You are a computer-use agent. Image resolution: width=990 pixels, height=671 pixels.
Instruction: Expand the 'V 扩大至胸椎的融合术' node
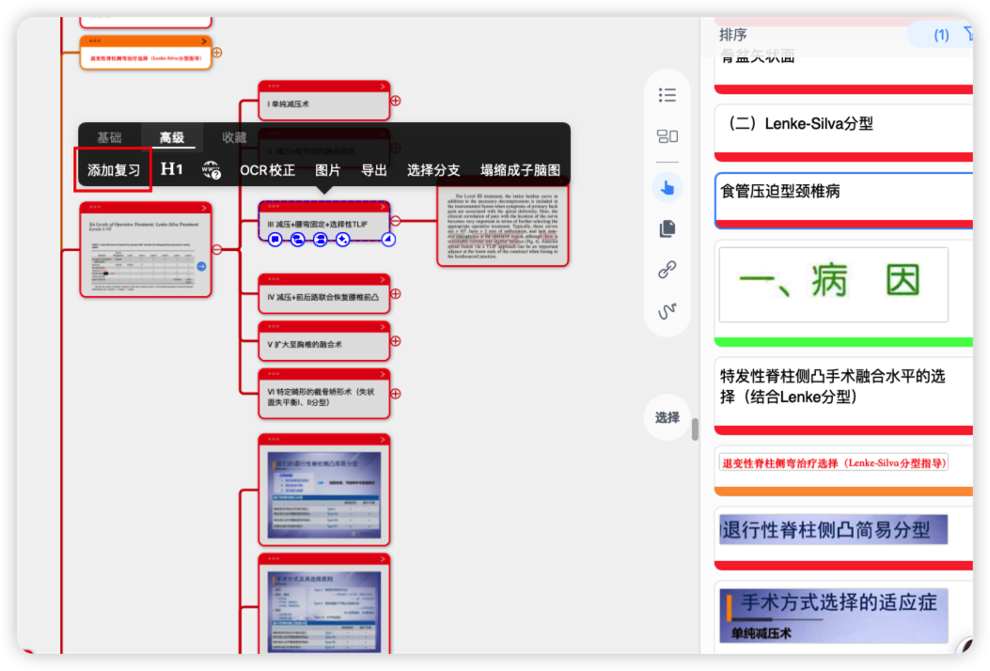click(x=396, y=341)
